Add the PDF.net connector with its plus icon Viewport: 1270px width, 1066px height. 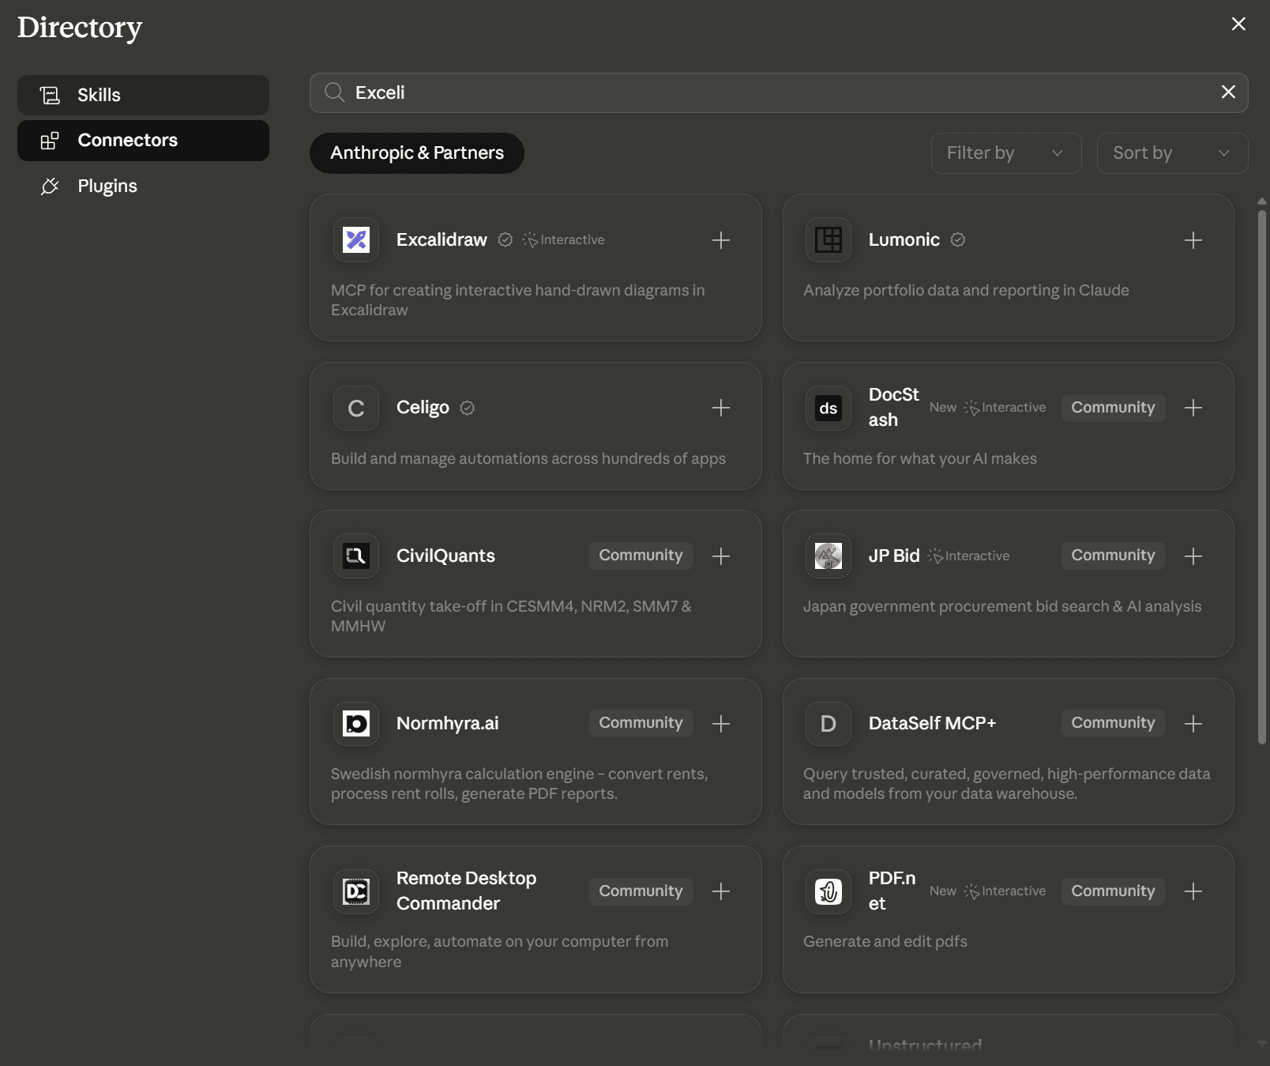tap(1193, 891)
